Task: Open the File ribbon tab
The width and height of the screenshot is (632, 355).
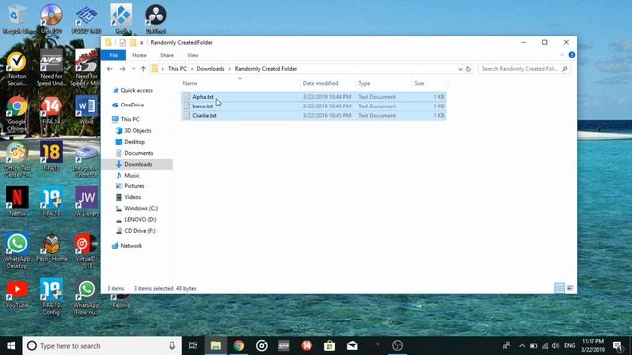Action: 114,55
